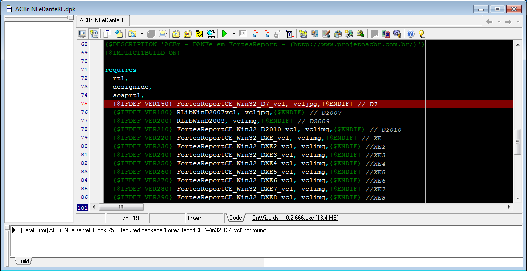This screenshot has height=273, width=527.
Task: Click the lightning form/unit toggle icon
Action: [94, 34]
